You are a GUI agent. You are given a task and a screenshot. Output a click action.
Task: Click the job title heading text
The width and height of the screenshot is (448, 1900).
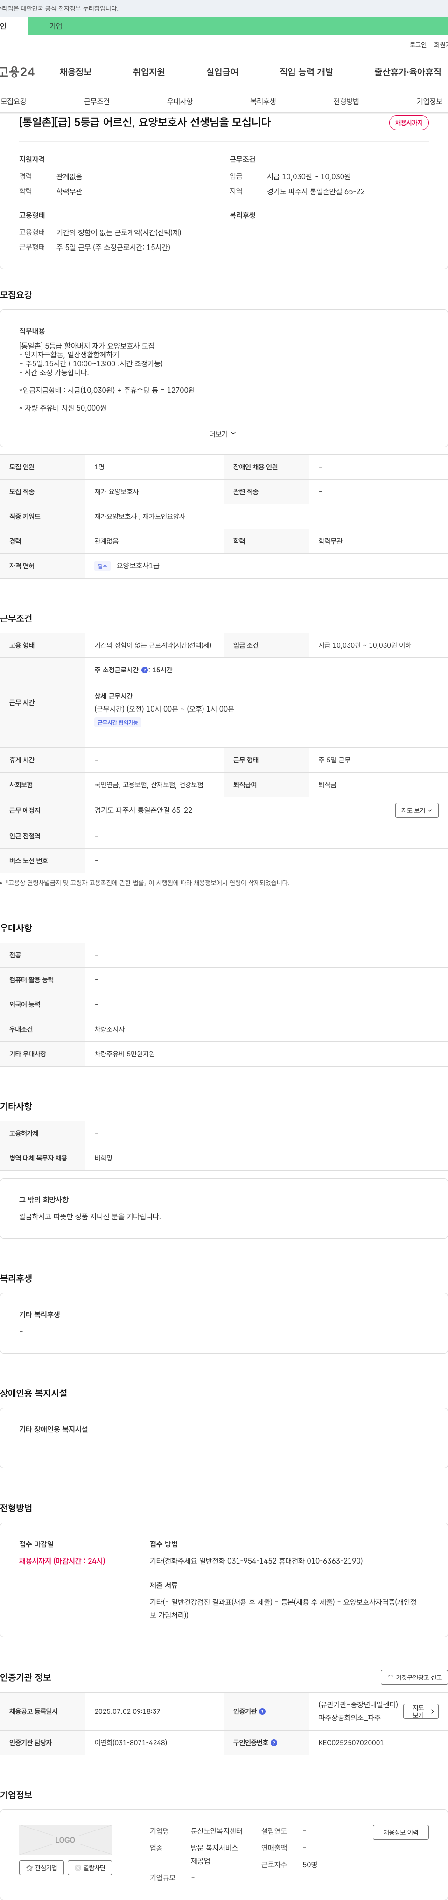coord(145,122)
